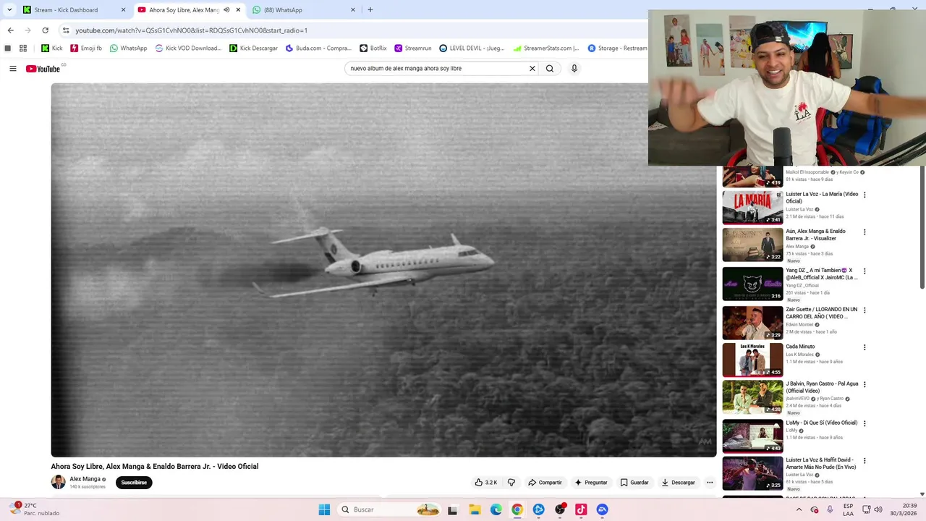Screen dimensions: 926x521
Task: Open WhatsApp bookmark
Action: point(128,48)
